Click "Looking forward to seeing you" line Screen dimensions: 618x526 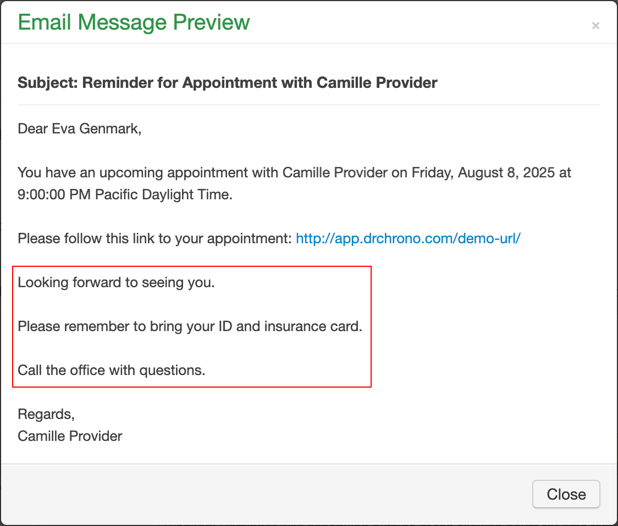(x=116, y=283)
